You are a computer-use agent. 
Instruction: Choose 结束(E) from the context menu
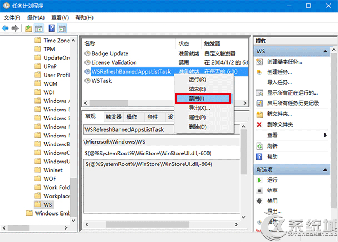coord(204,89)
